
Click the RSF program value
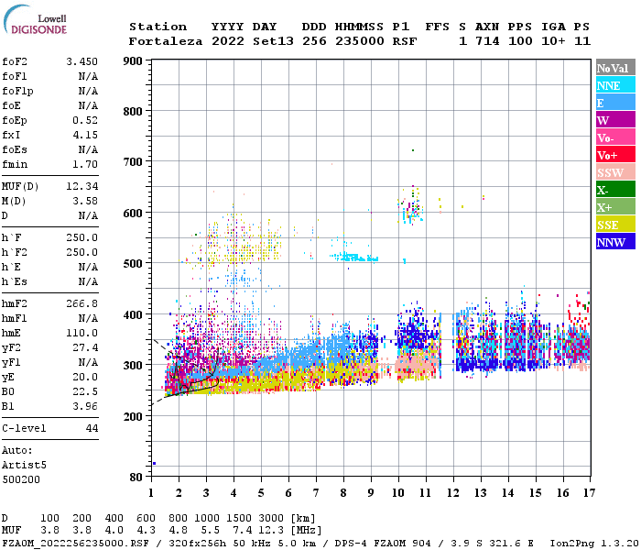pos(405,41)
